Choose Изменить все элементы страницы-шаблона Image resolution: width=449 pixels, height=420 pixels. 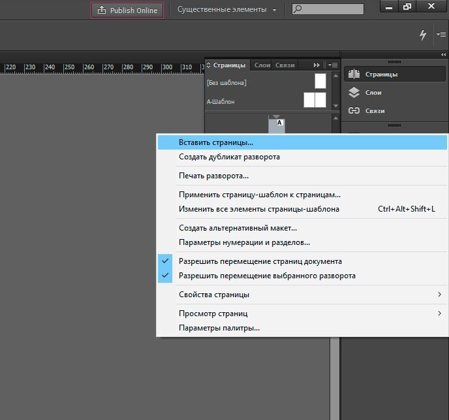click(302, 209)
